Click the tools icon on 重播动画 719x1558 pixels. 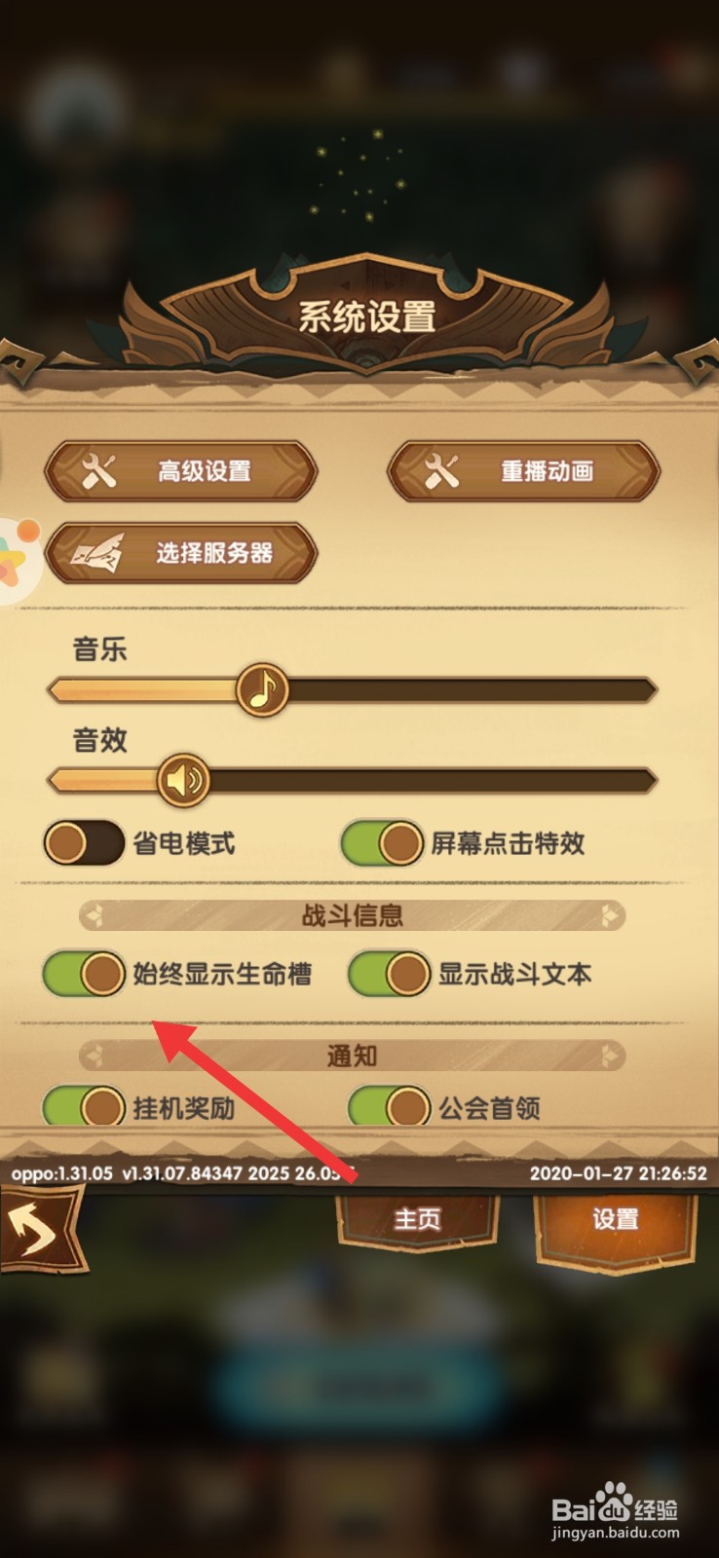[441, 471]
